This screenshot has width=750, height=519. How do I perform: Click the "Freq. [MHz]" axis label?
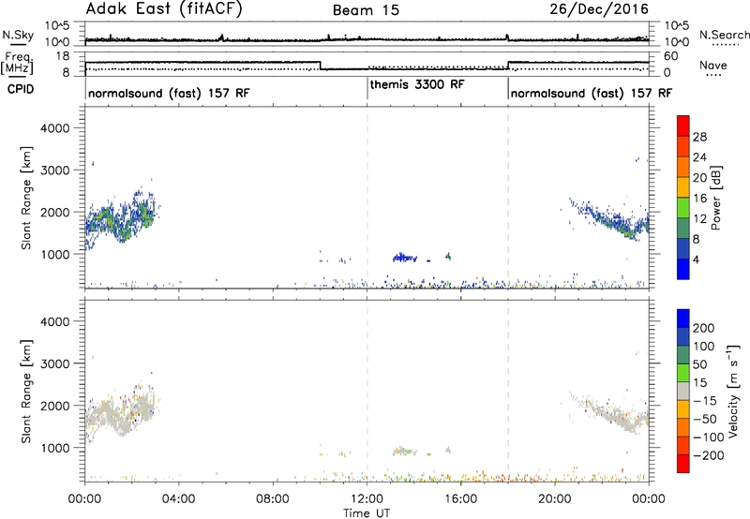pyautogui.click(x=17, y=64)
